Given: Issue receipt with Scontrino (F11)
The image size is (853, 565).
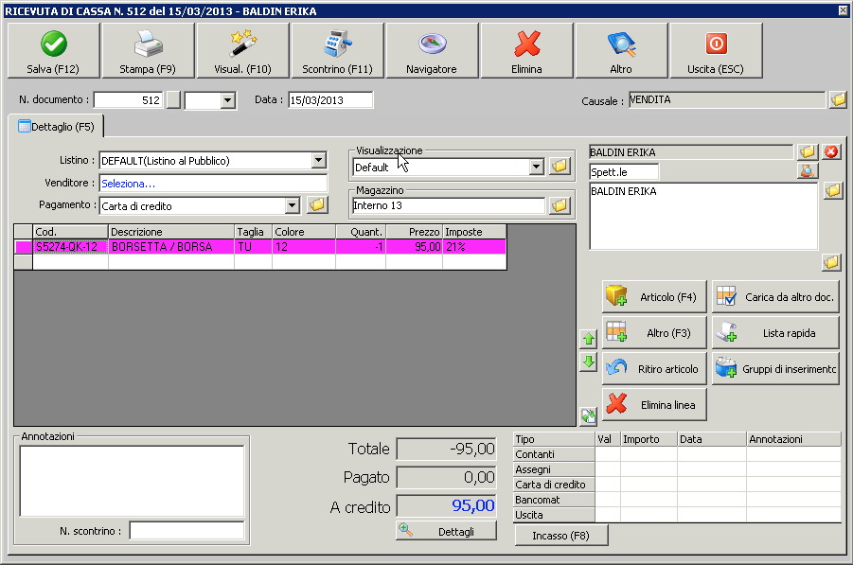Looking at the screenshot, I should tap(337, 50).
